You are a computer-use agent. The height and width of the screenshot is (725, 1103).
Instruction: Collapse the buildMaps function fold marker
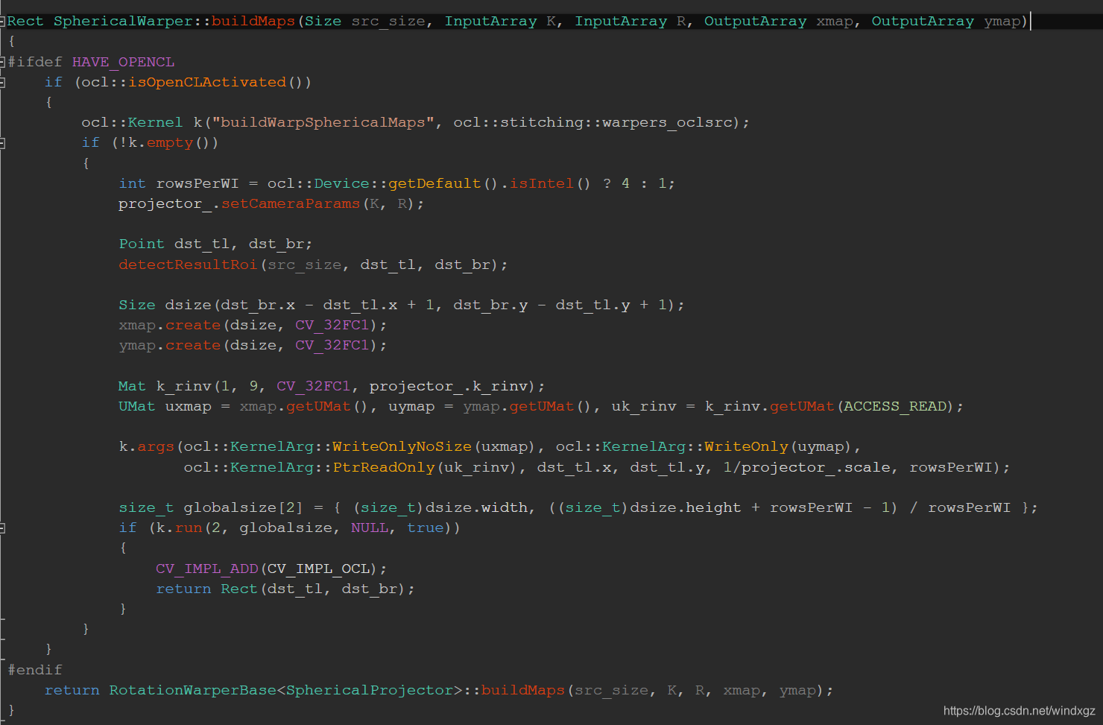coord(4,21)
